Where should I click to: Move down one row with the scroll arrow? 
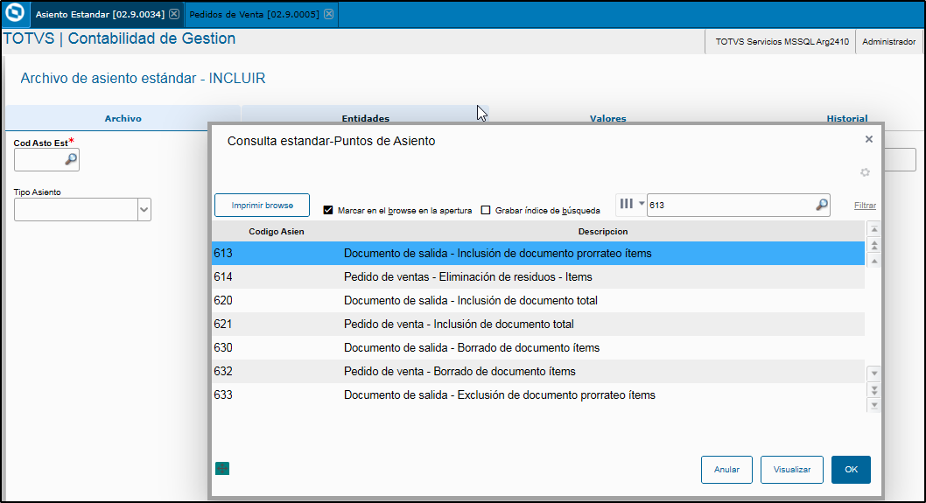[x=874, y=374]
